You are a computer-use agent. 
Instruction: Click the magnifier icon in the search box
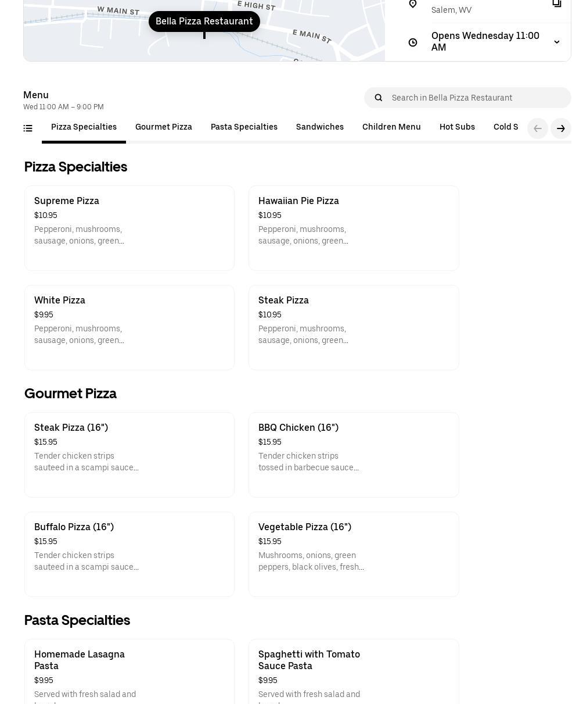coord(379,98)
